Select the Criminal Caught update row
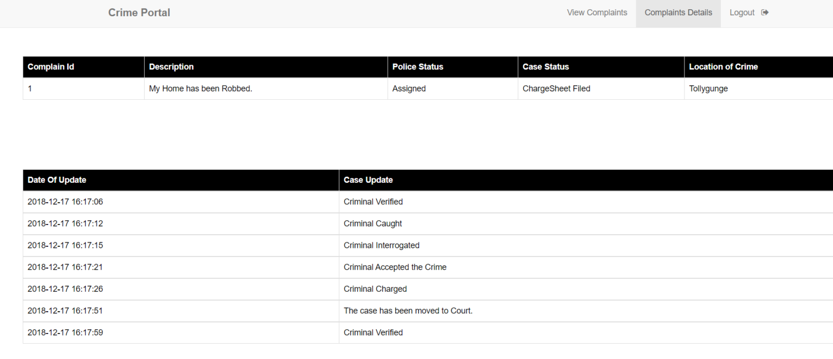The width and height of the screenshot is (833, 359). coord(373,223)
